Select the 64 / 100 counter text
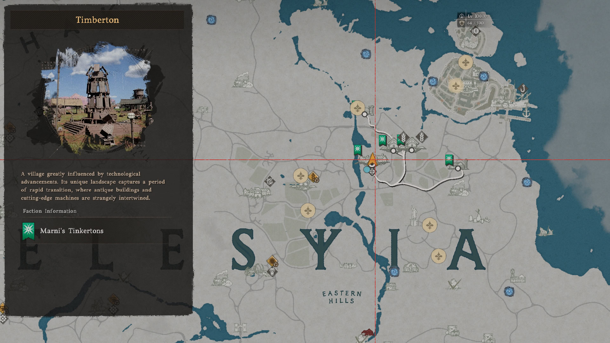610x343 pixels. point(475,23)
